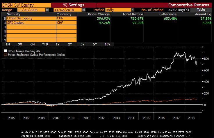The width and height of the screenshot is (214, 138).
Task: Click the 4749 Day(s) period count
Action: click(x=179, y=10)
